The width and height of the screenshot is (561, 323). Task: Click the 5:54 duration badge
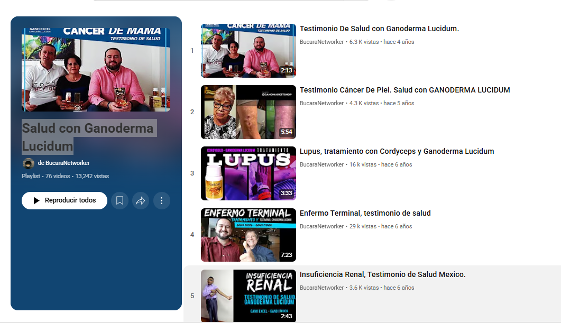[286, 132]
